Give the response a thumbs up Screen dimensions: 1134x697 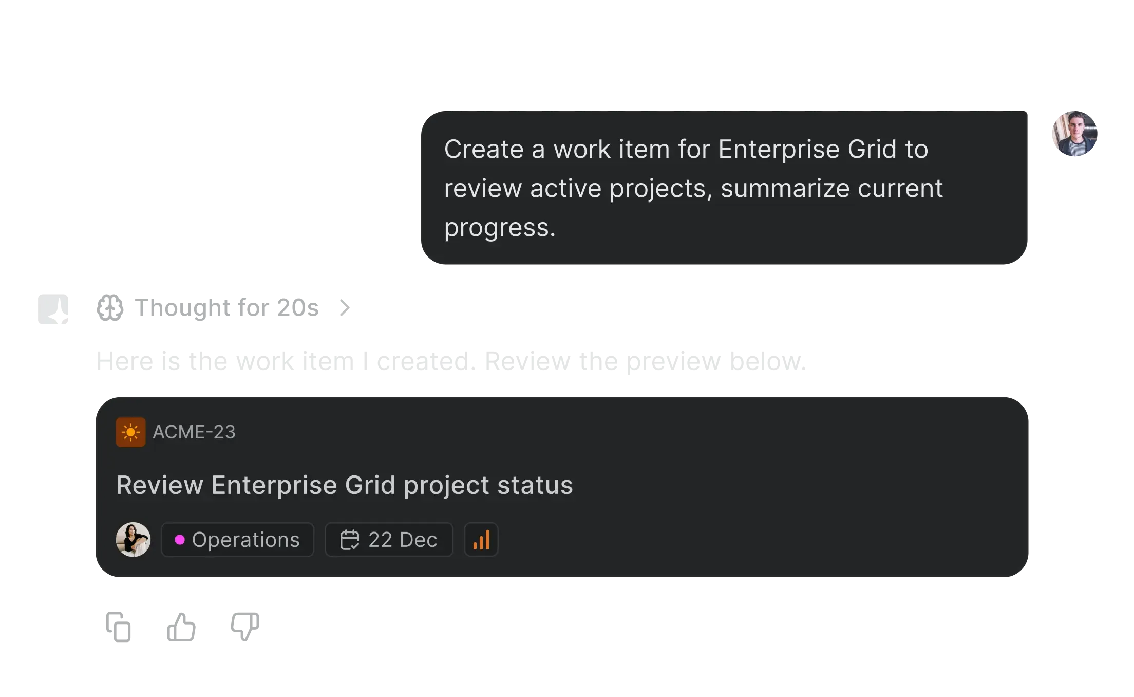181,626
